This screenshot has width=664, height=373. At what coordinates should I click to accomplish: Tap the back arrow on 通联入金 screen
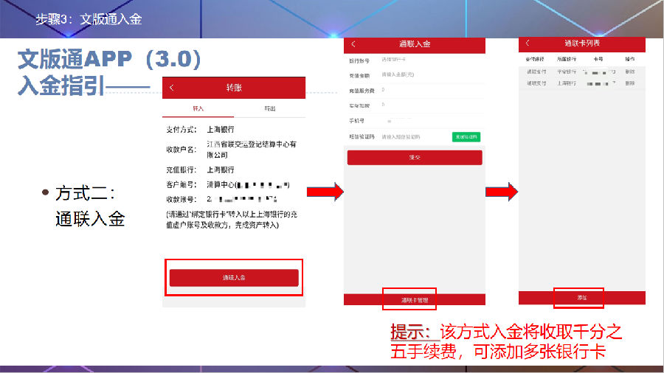[353, 44]
